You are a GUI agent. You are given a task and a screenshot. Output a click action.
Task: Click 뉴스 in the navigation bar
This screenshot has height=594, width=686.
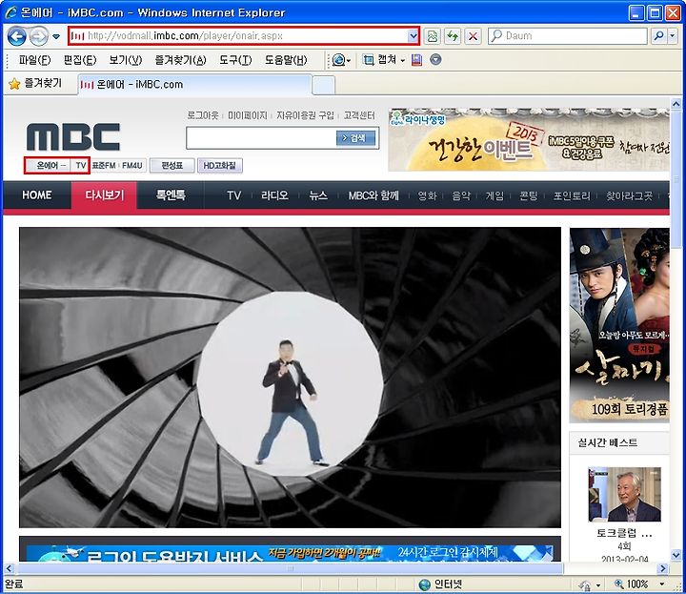pyautogui.click(x=318, y=195)
